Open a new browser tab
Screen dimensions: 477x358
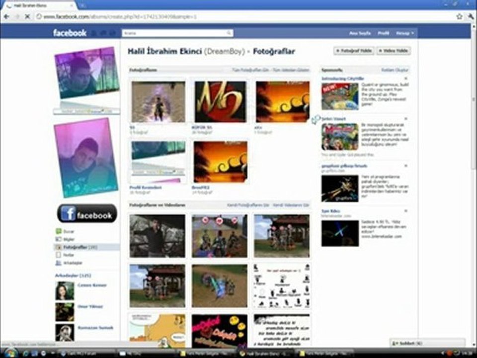pos(82,5)
